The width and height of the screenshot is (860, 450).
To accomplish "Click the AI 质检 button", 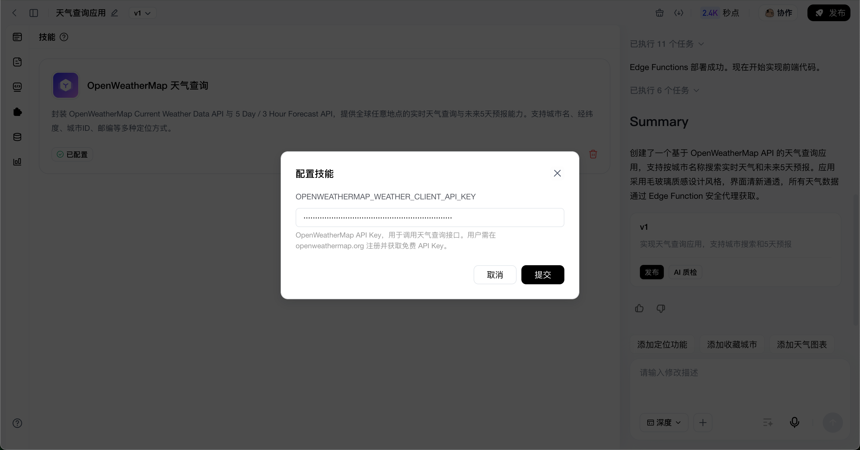I will click(x=685, y=272).
